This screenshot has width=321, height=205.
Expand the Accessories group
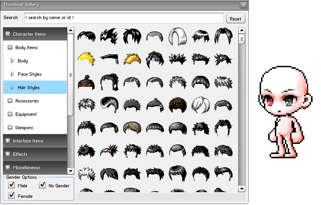click(10, 101)
